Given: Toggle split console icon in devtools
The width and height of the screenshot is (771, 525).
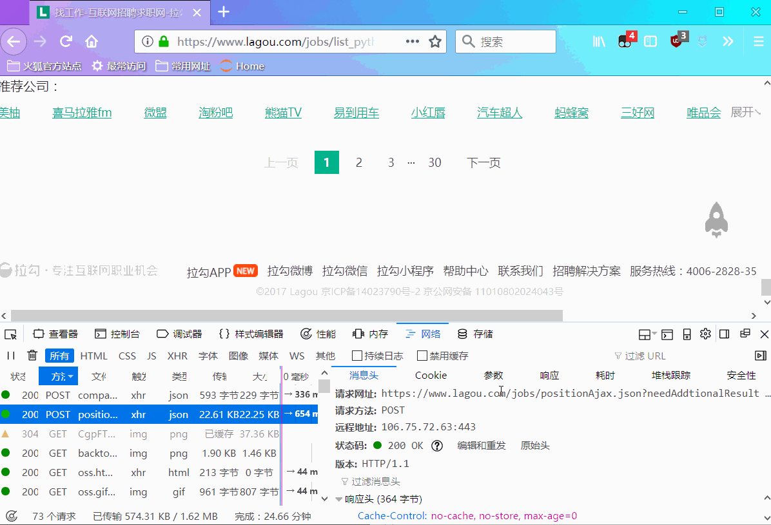Looking at the screenshot, I should point(667,335).
